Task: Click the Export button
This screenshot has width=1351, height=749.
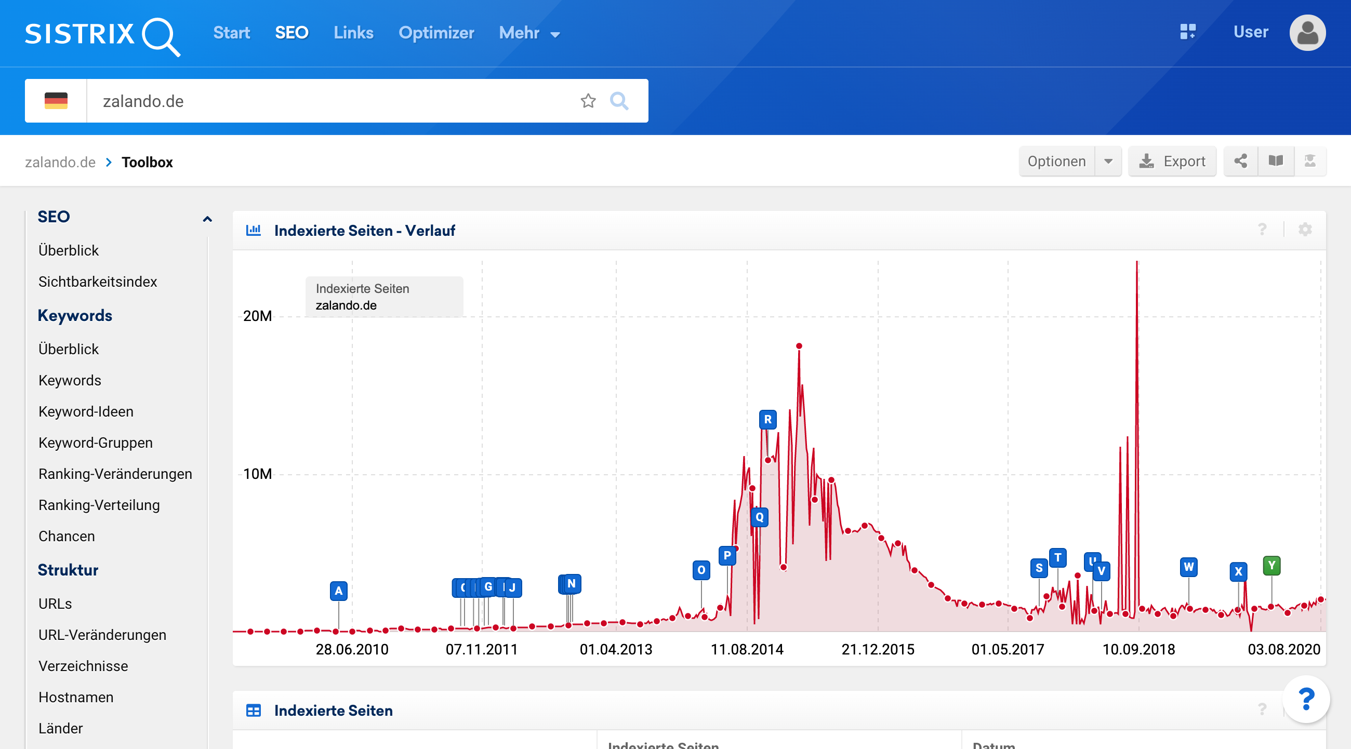Action: click(x=1172, y=162)
